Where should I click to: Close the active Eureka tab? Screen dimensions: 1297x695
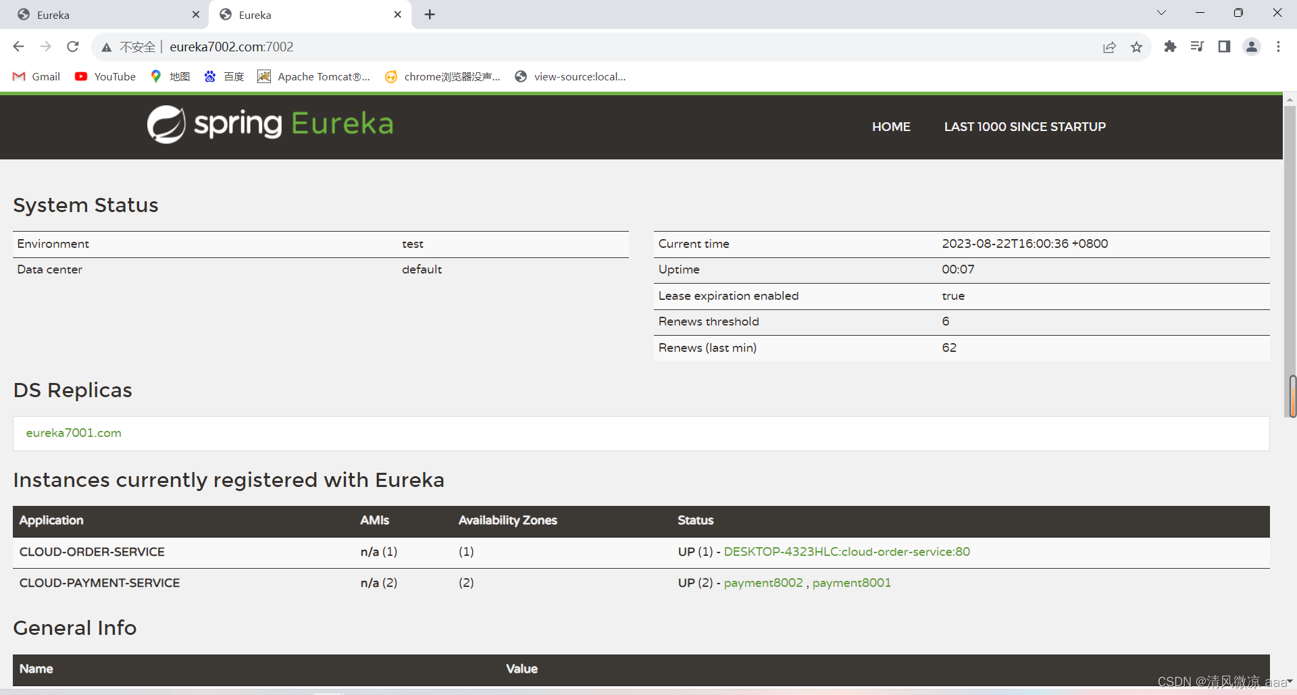pos(398,14)
